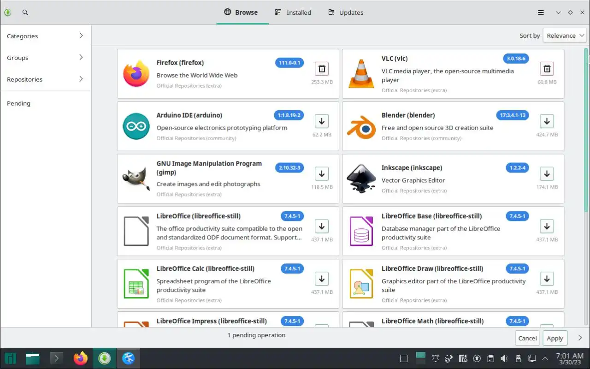
Task: Click the download arrow for LibreOffice Calc
Action: click(322, 279)
